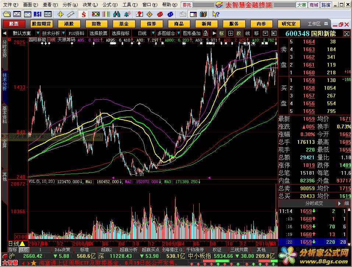Image resolution: width=352 pixels, height=267 pixels.
Task: Select the 基金 category tab
Action: pos(124,24)
